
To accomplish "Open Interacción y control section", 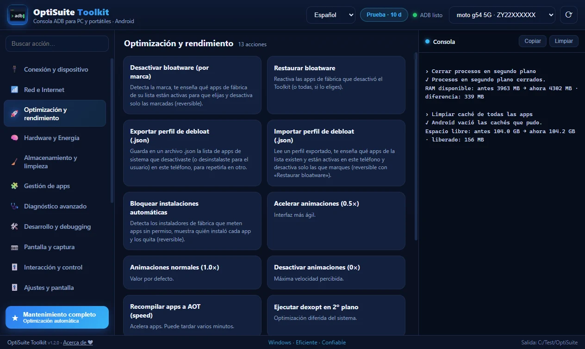I will [x=55, y=267].
